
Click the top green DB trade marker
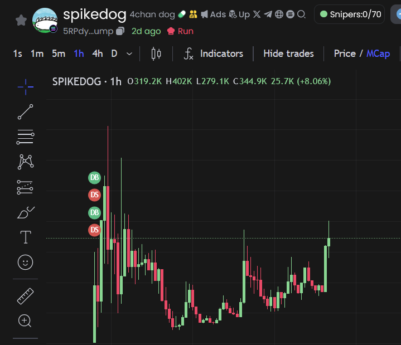click(x=94, y=178)
